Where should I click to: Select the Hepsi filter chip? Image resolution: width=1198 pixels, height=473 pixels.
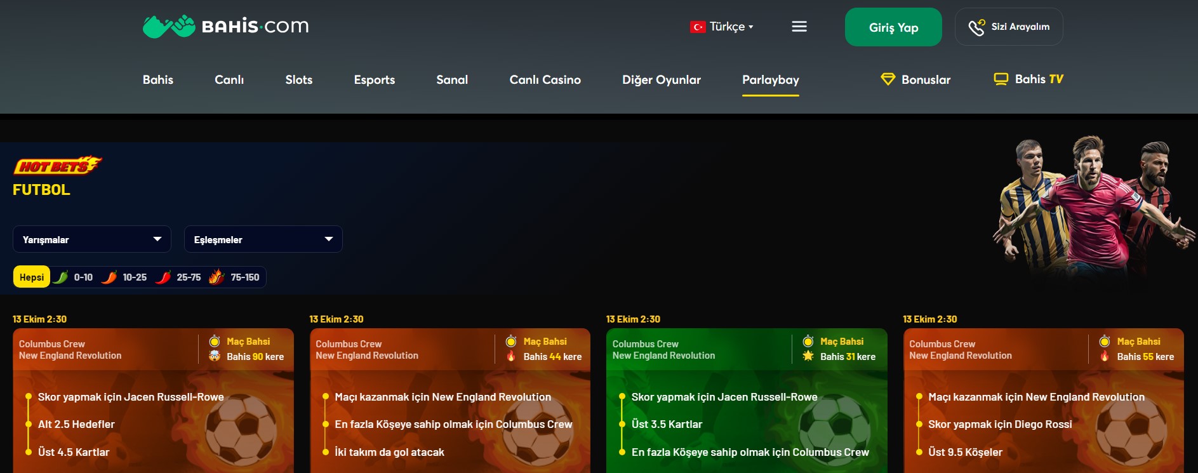[x=32, y=277]
